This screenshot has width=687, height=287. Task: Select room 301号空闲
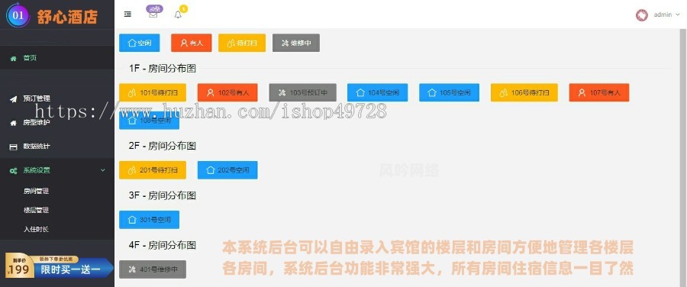coord(149,220)
